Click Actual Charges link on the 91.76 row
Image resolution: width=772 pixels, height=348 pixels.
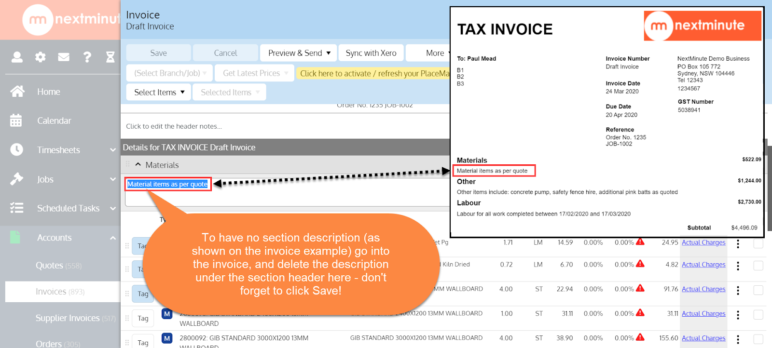click(703, 289)
